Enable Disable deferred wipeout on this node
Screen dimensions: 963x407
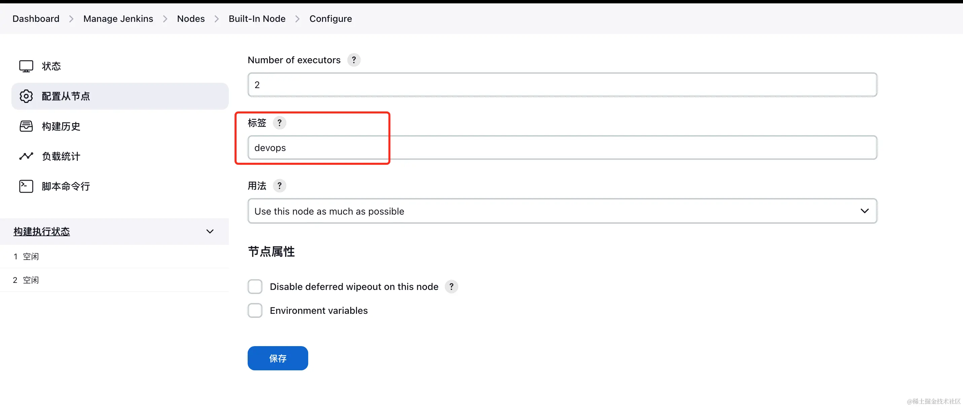tap(255, 287)
